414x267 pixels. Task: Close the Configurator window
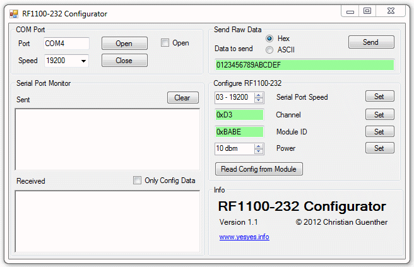click(391, 11)
